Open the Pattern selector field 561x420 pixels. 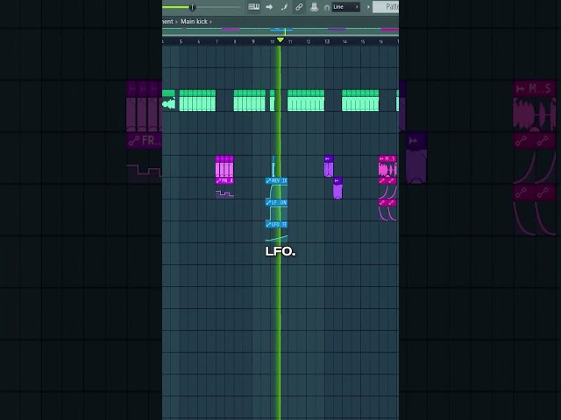(386, 7)
